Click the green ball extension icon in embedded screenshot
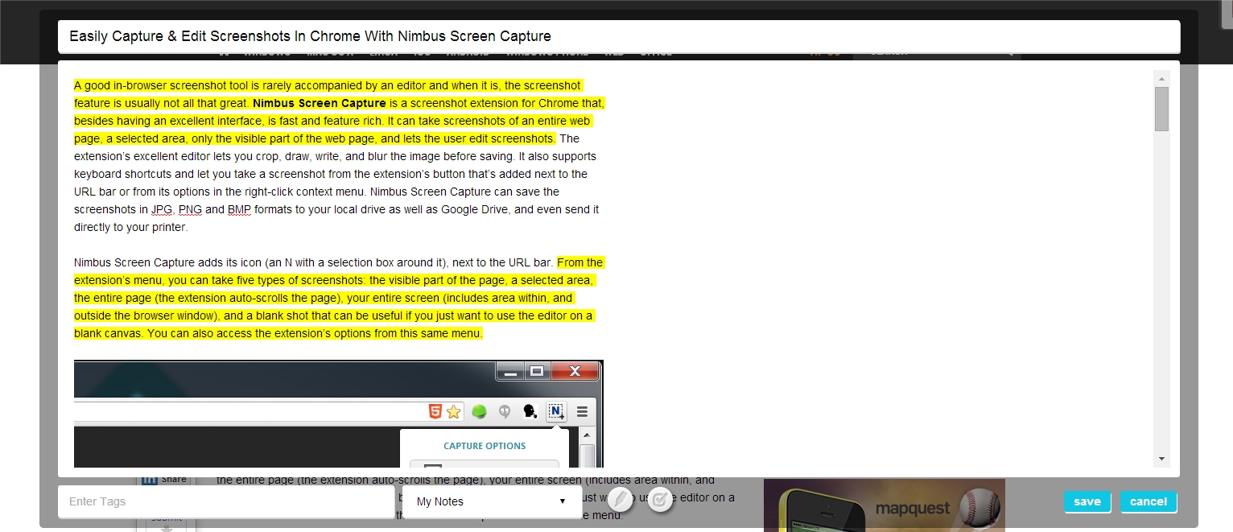The height and width of the screenshot is (532, 1233). 480,412
